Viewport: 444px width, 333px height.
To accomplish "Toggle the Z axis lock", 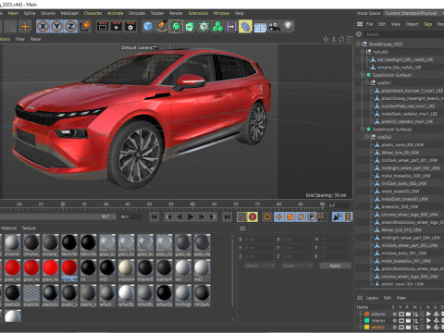I will point(70,27).
